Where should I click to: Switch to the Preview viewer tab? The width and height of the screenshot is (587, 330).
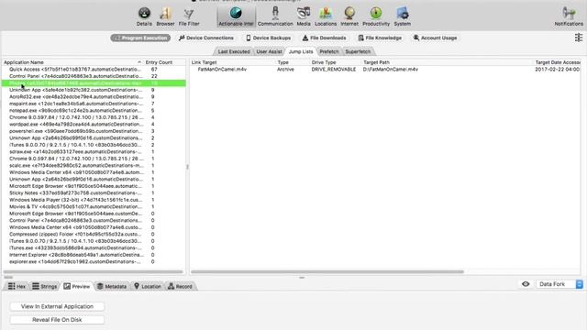point(77,286)
